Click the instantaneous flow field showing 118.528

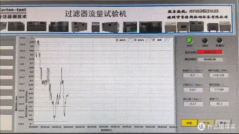(219, 75)
